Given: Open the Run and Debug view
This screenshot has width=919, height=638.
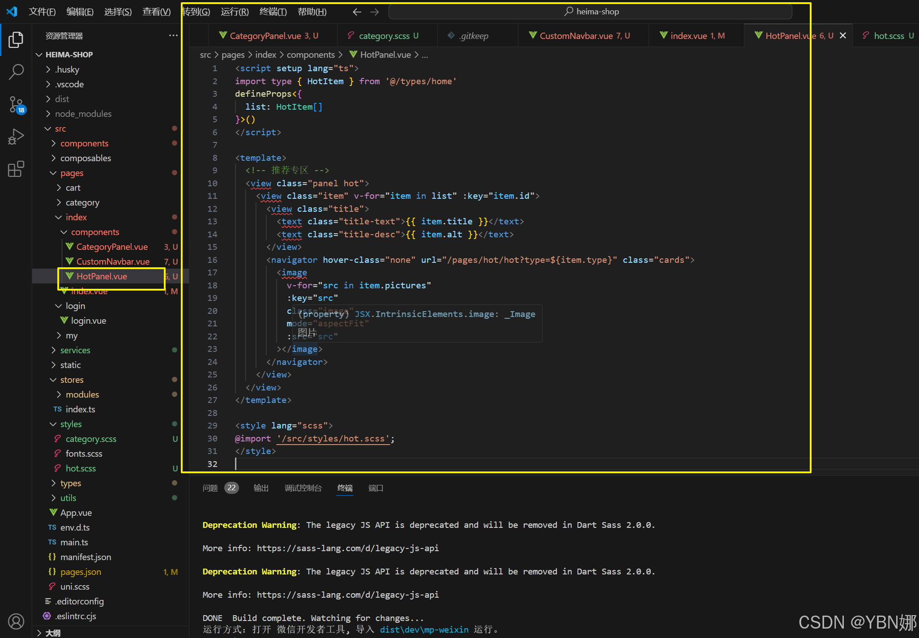Looking at the screenshot, I should click(16, 137).
